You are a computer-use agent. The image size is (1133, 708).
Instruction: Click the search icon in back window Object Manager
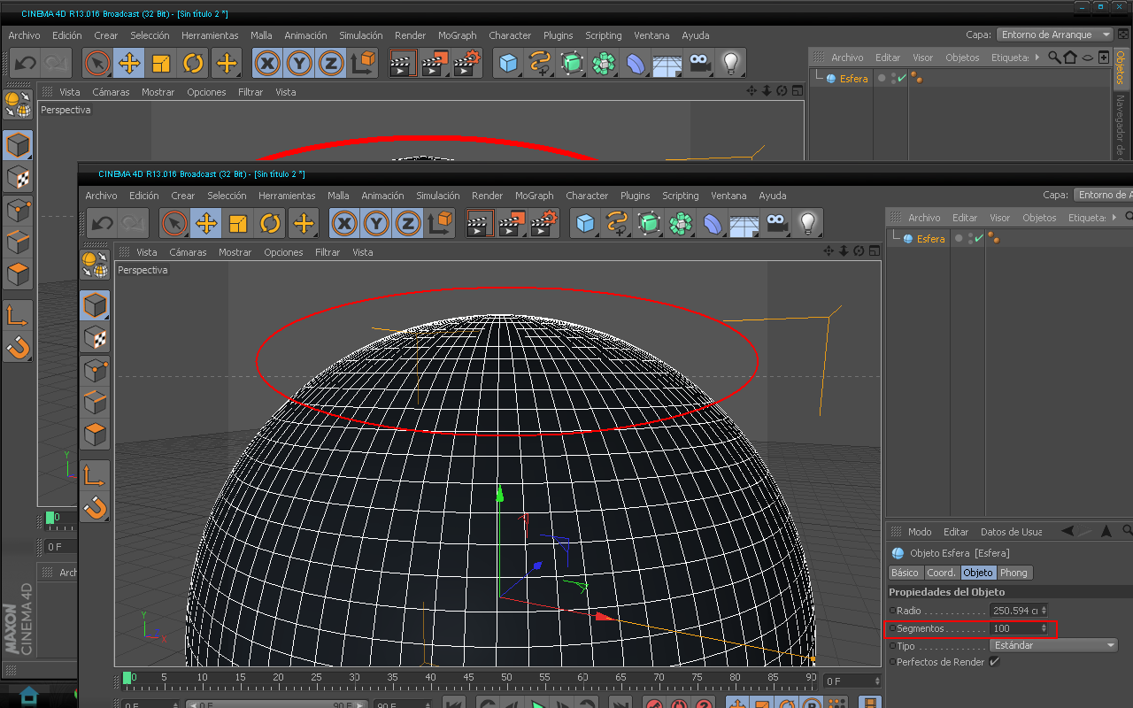(1054, 57)
